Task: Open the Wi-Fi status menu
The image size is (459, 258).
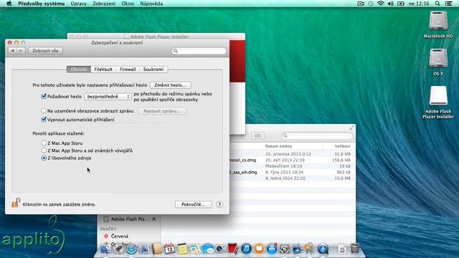Action: pyautogui.click(x=381, y=4)
